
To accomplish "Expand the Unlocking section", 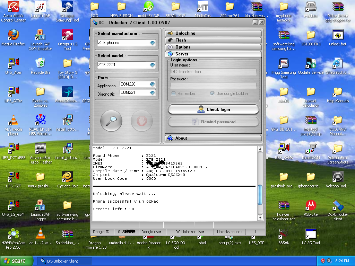I will point(213,33).
